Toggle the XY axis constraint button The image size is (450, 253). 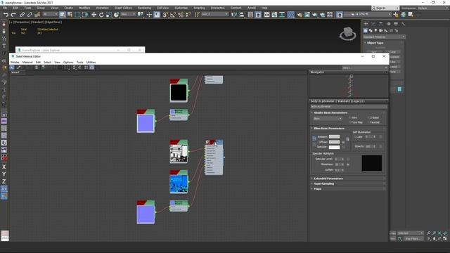click(x=4, y=189)
